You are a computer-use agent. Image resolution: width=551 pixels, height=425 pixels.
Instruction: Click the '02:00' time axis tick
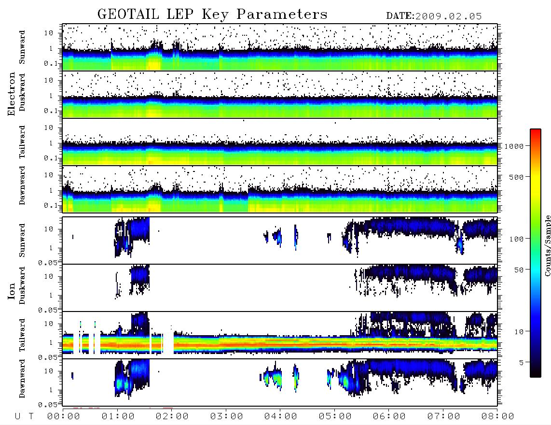(x=172, y=417)
